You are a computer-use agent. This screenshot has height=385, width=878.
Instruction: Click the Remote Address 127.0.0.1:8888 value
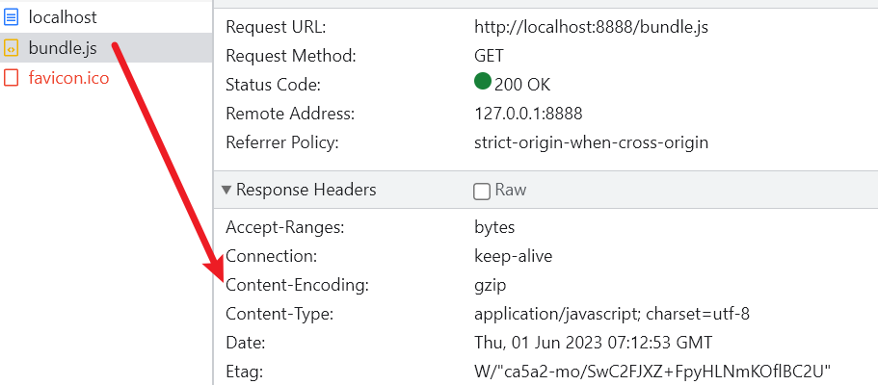[x=528, y=115]
